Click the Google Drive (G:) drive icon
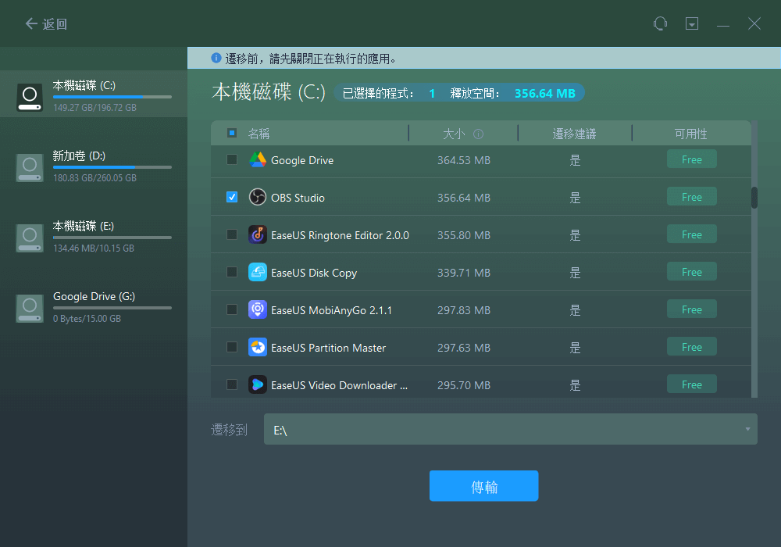Screen dimensions: 781x547 pos(30,309)
